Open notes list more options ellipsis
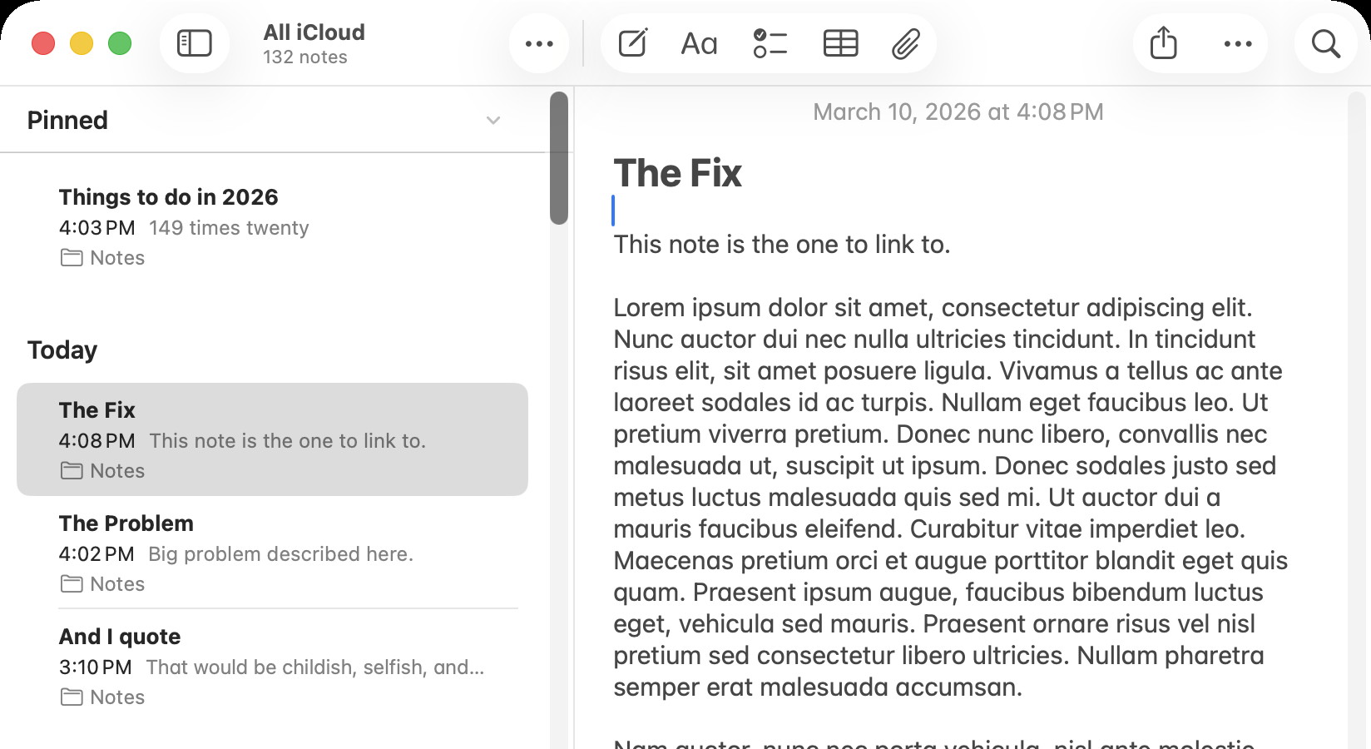 pos(539,43)
